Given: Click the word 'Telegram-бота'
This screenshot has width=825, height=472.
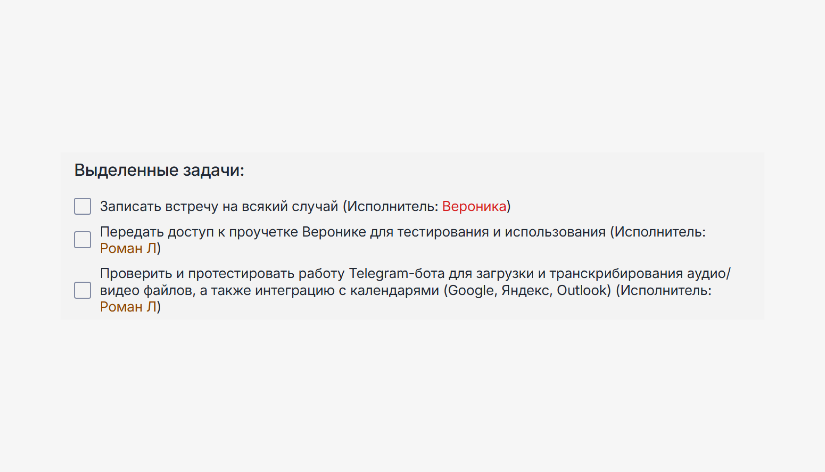Looking at the screenshot, I should (x=397, y=274).
